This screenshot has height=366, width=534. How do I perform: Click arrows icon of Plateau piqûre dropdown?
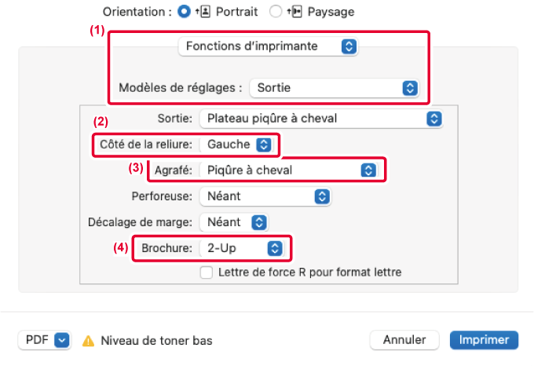(433, 119)
